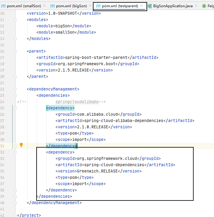Click spring-cloud-dependencies artifactId text

114,165
